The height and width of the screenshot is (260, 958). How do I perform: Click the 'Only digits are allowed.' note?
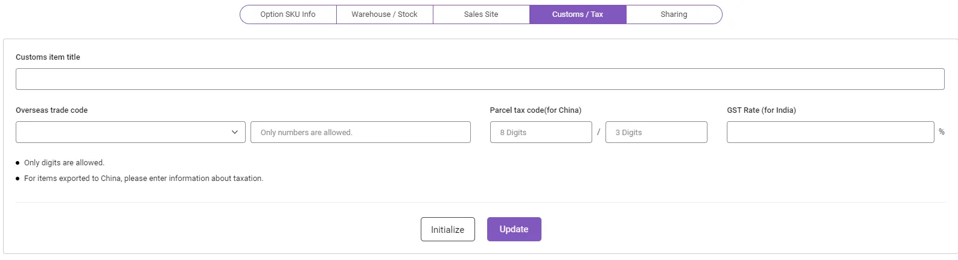pyautogui.click(x=64, y=163)
